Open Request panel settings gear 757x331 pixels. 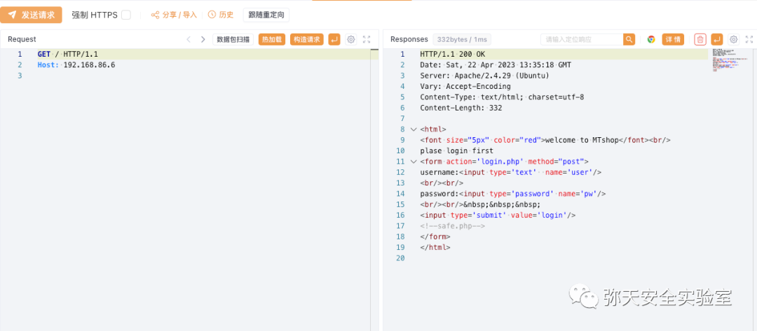[x=351, y=39]
